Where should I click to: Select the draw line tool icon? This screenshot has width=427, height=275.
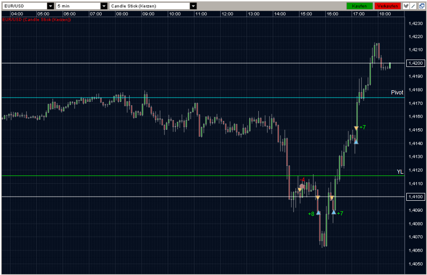coord(413,6)
